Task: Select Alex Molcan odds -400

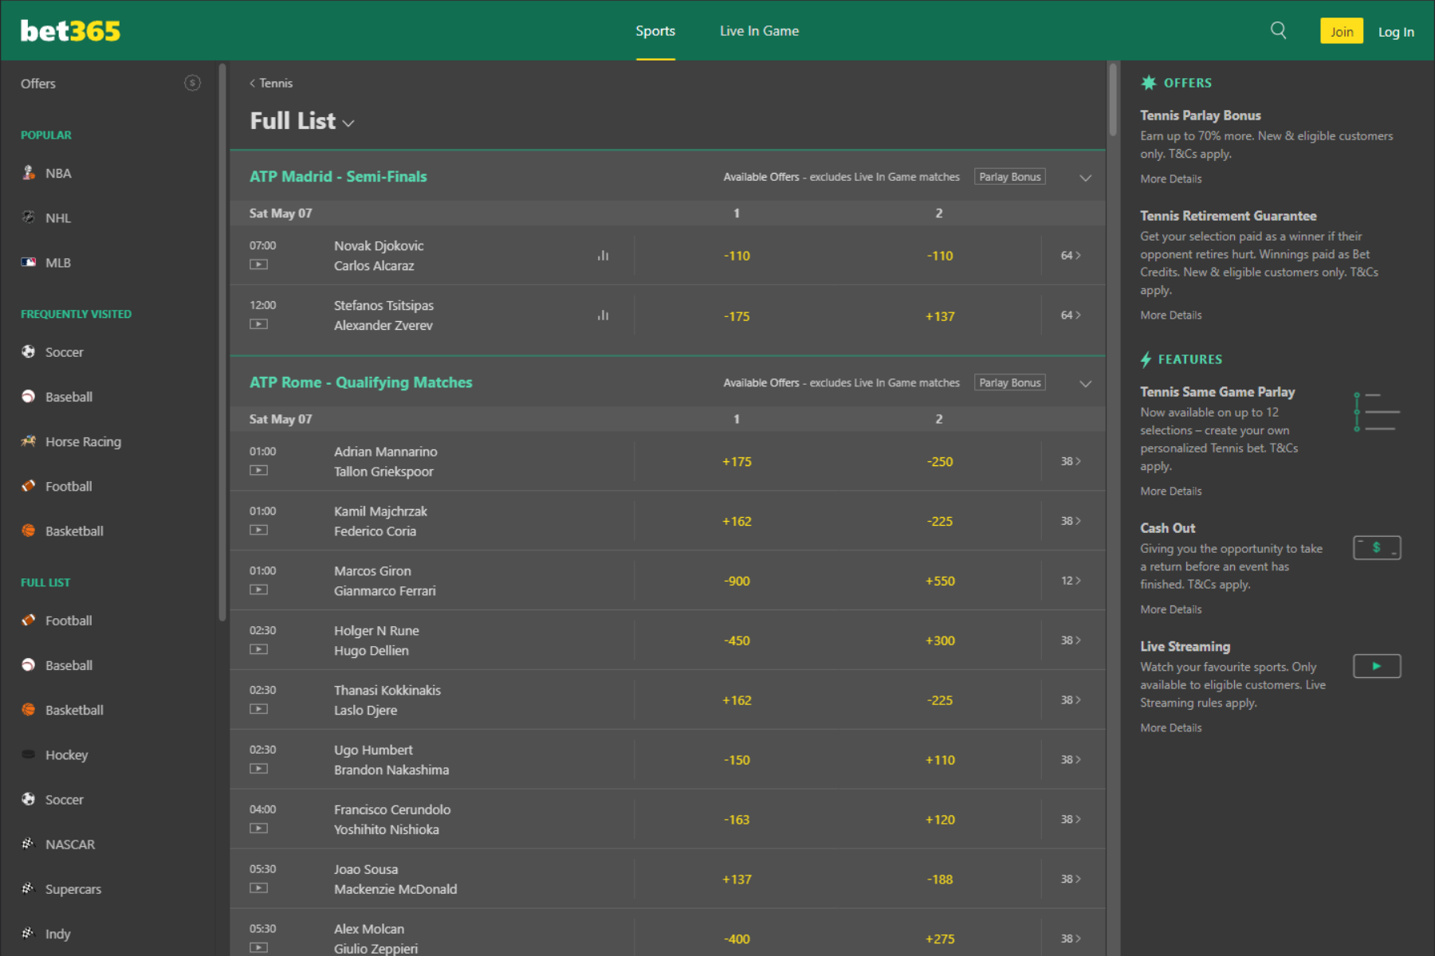Action: (x=737, y=938)
